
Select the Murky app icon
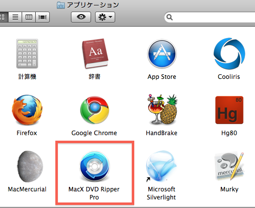(229, 166)
